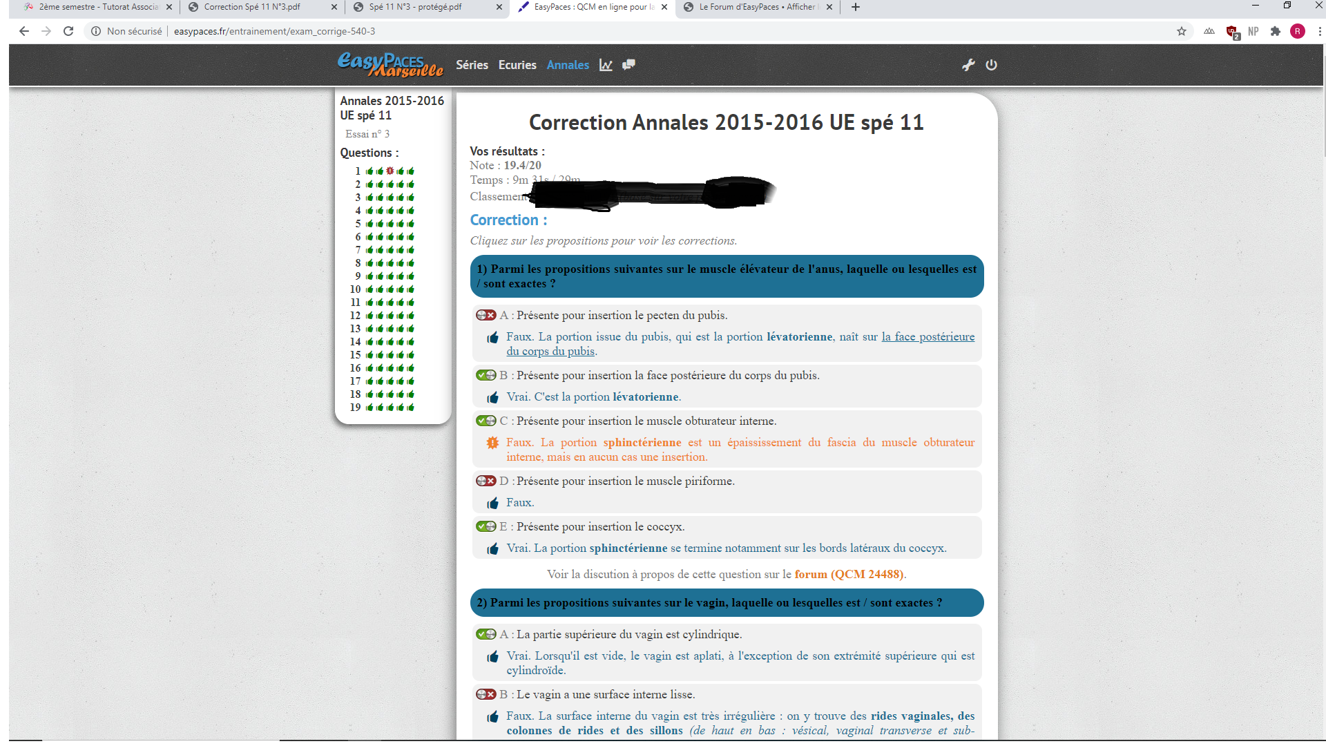The width and height of the screenshot is (1326, 746).
Task: Expand proposition D about muscle piriforme
Action: (625, 481)
